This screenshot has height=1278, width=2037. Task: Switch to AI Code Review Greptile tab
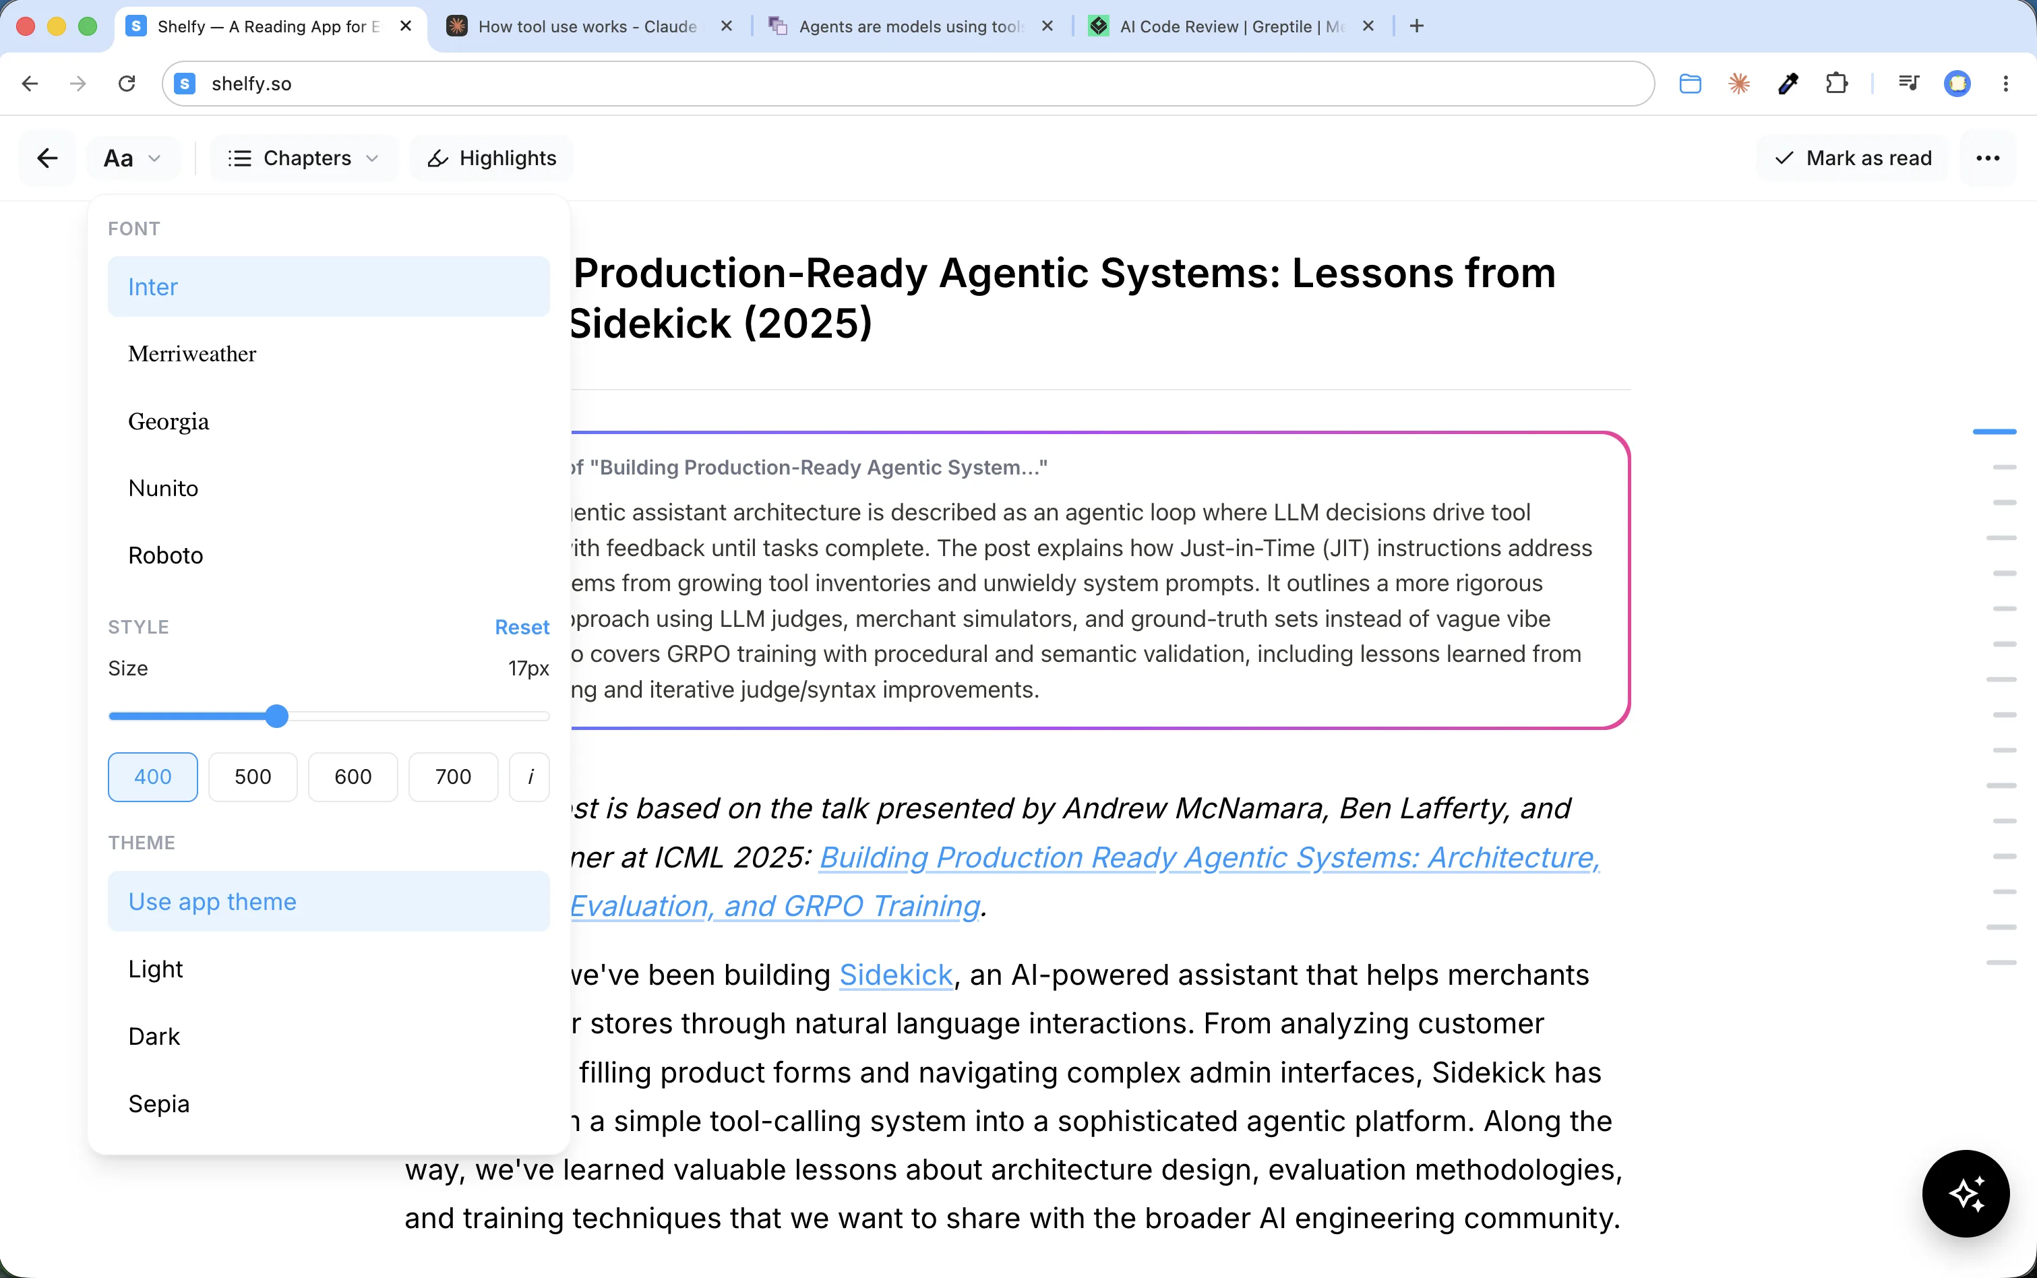pyautogui.click(x=1232, y=26)
